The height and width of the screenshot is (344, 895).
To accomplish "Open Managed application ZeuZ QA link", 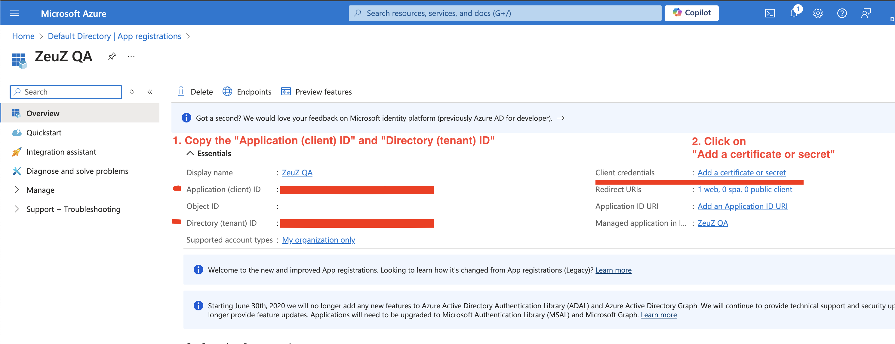I will (x=712, y=223).
